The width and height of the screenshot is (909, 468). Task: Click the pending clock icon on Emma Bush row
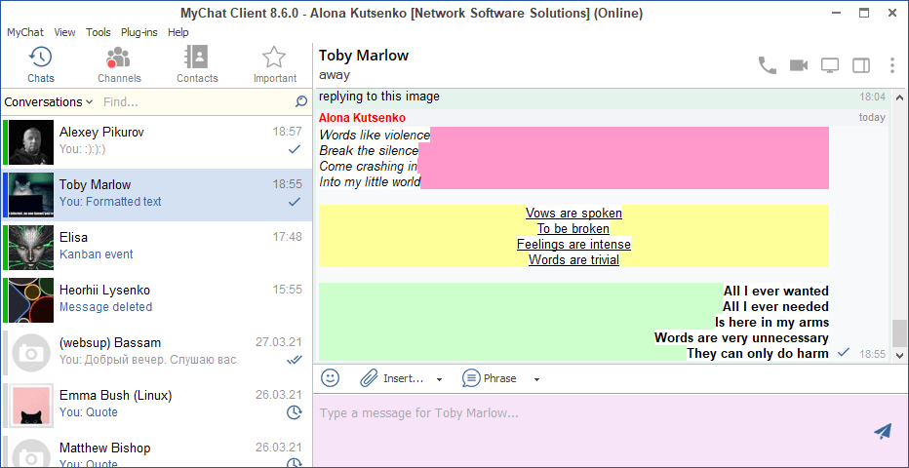295,412
